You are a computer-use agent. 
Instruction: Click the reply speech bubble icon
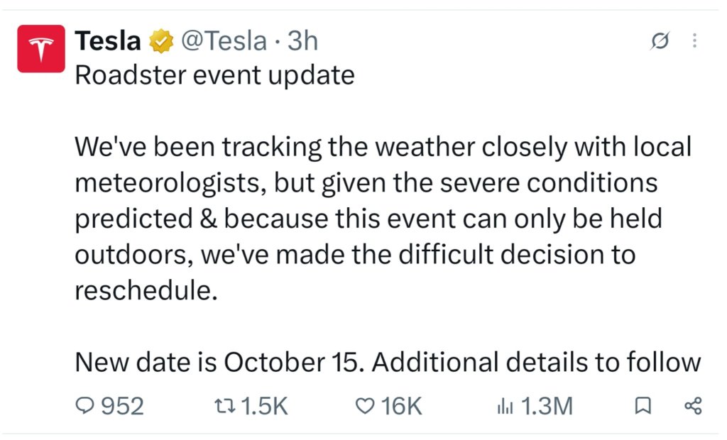pos(85,406)
